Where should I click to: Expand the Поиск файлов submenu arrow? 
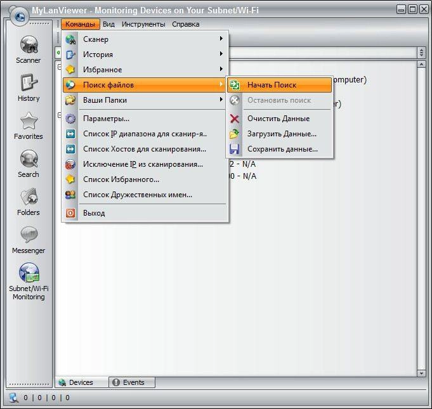[x=221, y=84]
